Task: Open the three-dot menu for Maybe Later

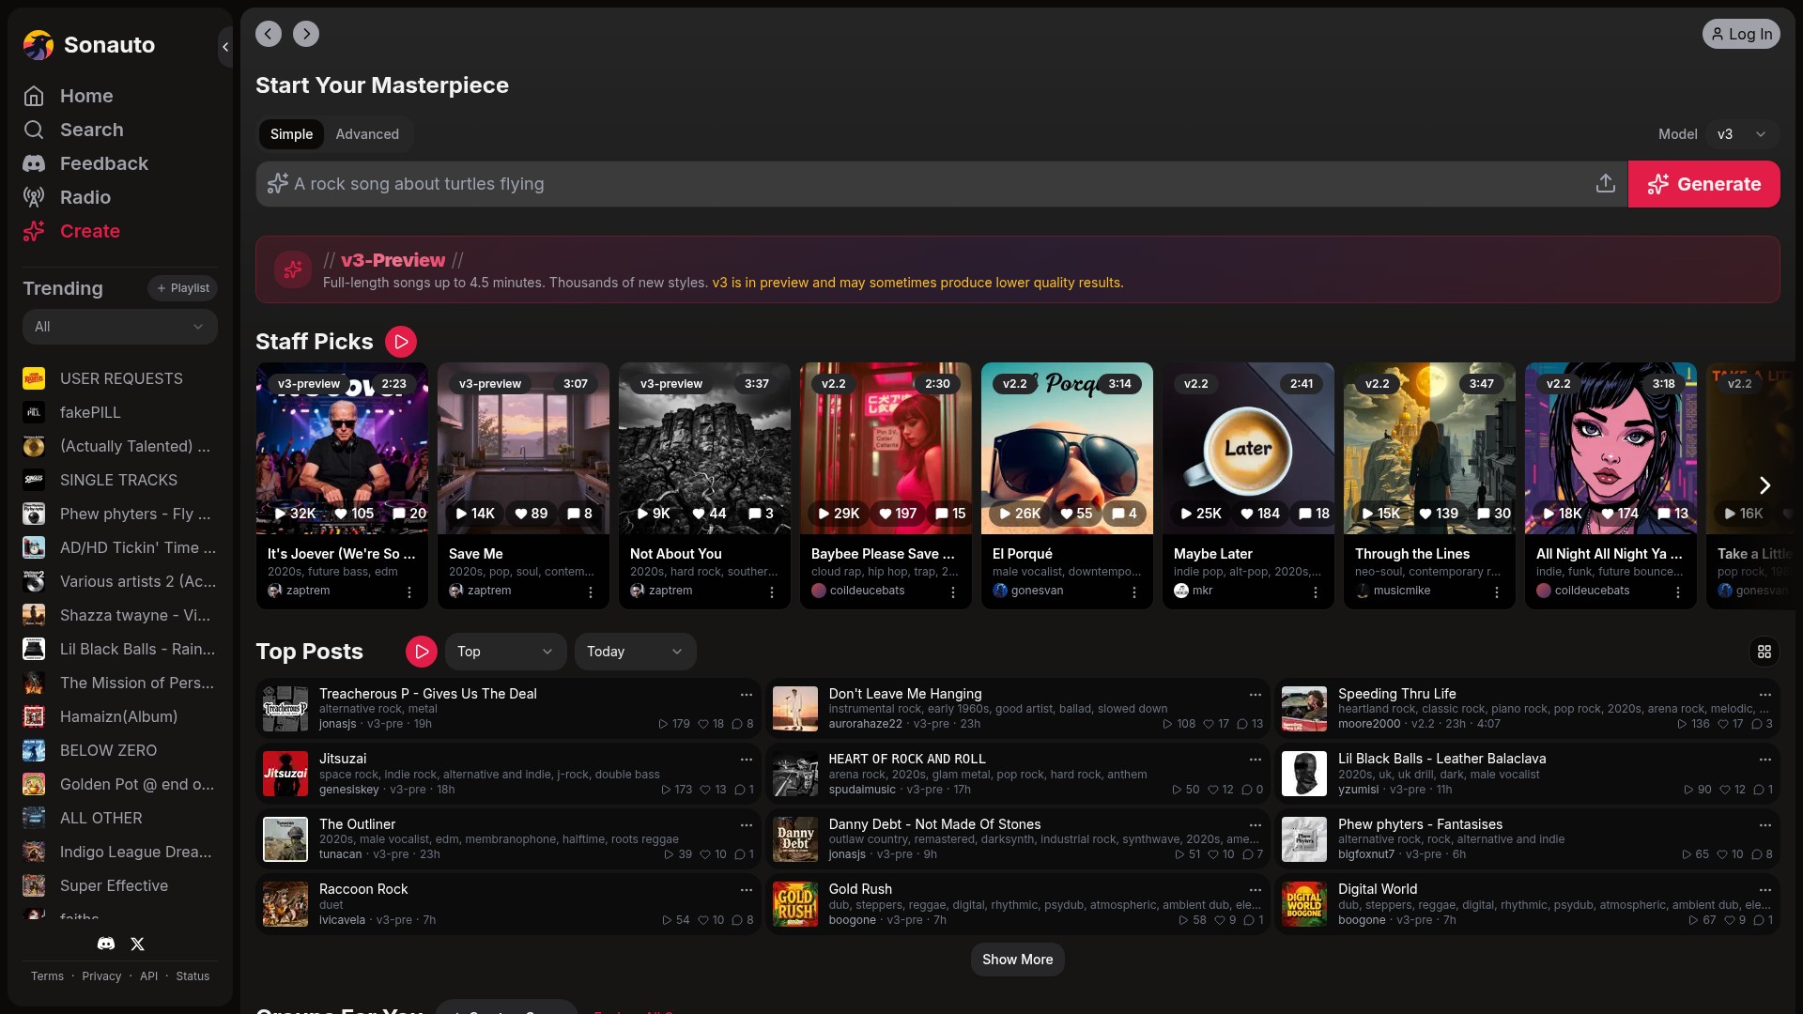Action: click(x=1315, y=592)
